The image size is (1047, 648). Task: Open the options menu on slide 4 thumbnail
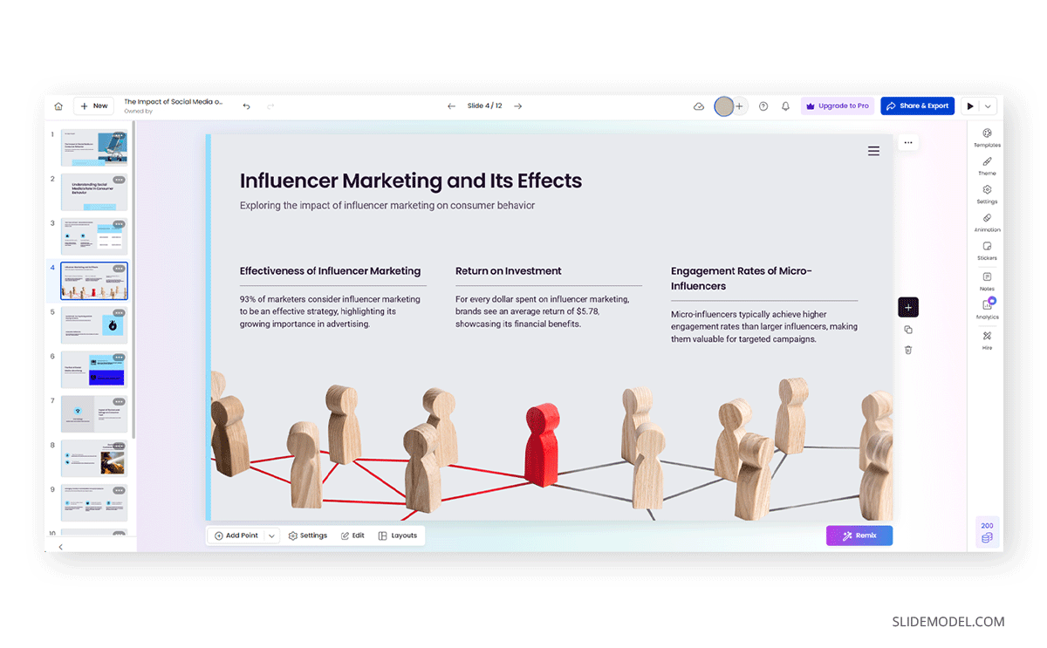[119, 269]
